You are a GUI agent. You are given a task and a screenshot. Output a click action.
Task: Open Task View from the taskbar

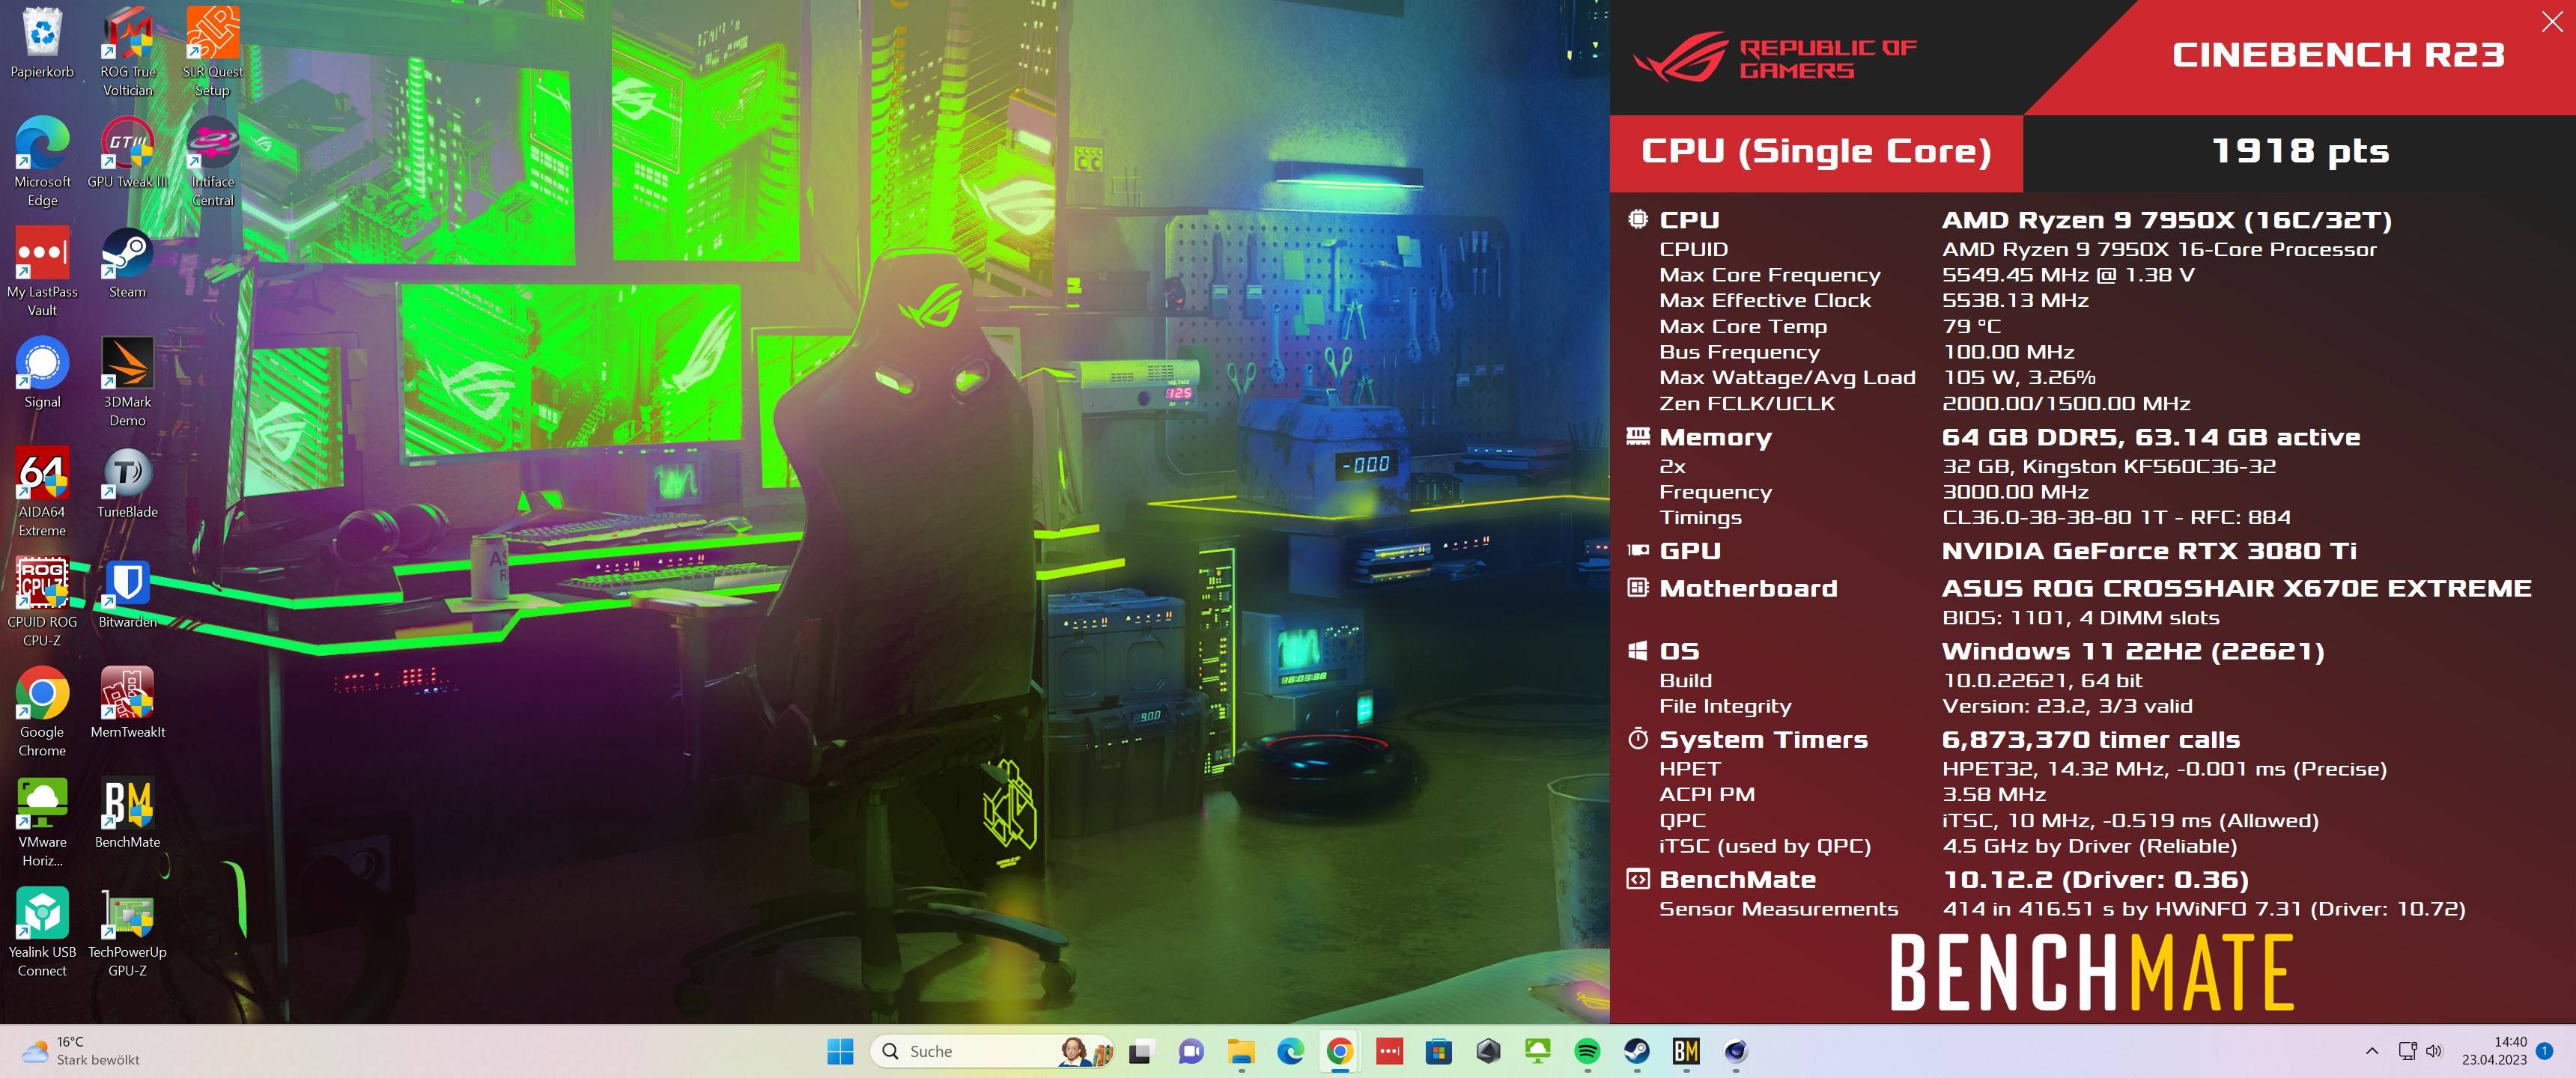pyautogui.click(x=1141, y=1051)
